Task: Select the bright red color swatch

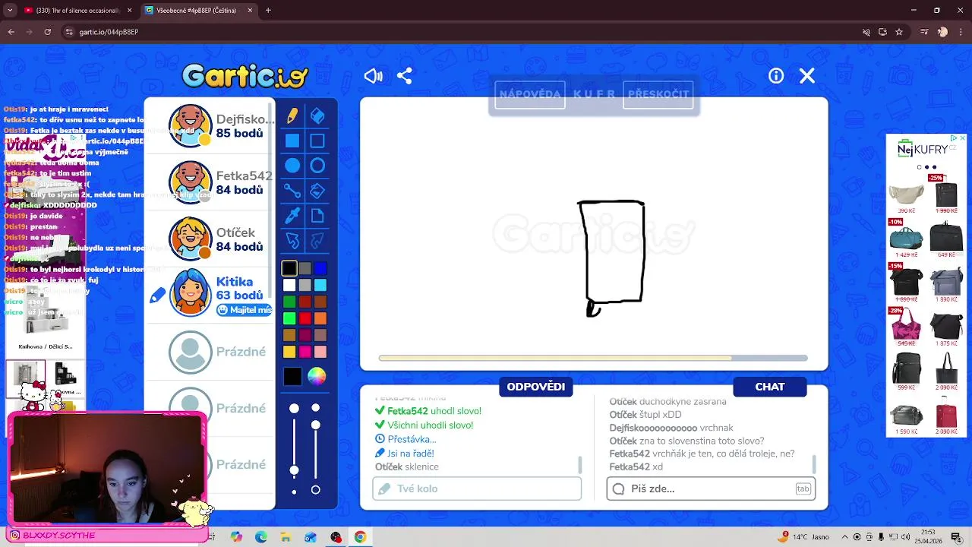Action: [305, 318]
